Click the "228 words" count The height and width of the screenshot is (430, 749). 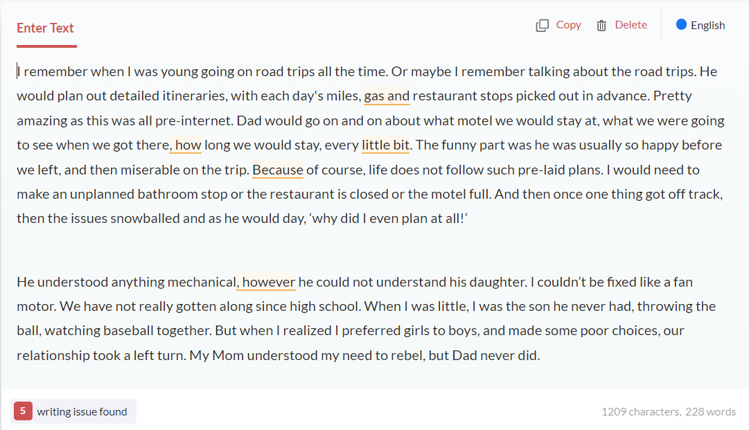[711, 412]
